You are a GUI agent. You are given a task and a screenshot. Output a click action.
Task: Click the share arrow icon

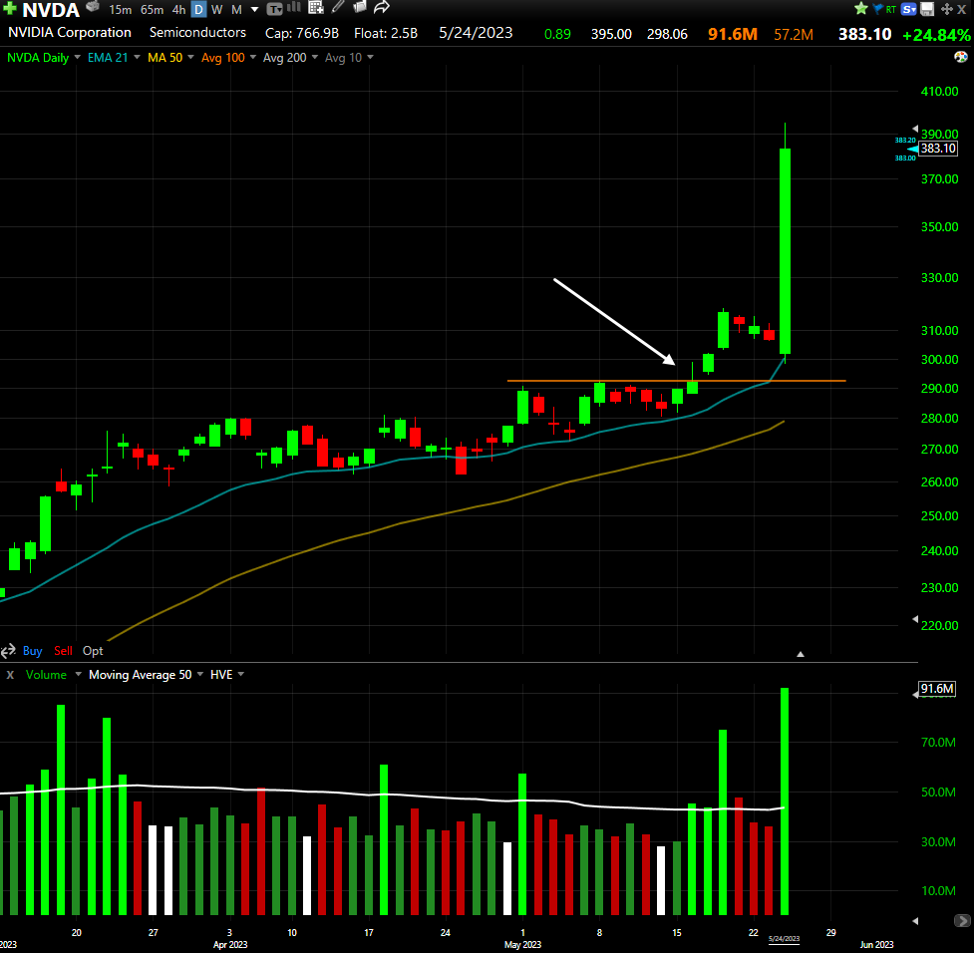[382, 7]
